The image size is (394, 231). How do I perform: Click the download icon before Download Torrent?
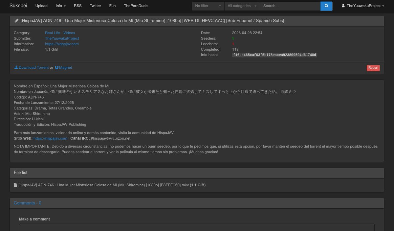(x=16, y=67)
